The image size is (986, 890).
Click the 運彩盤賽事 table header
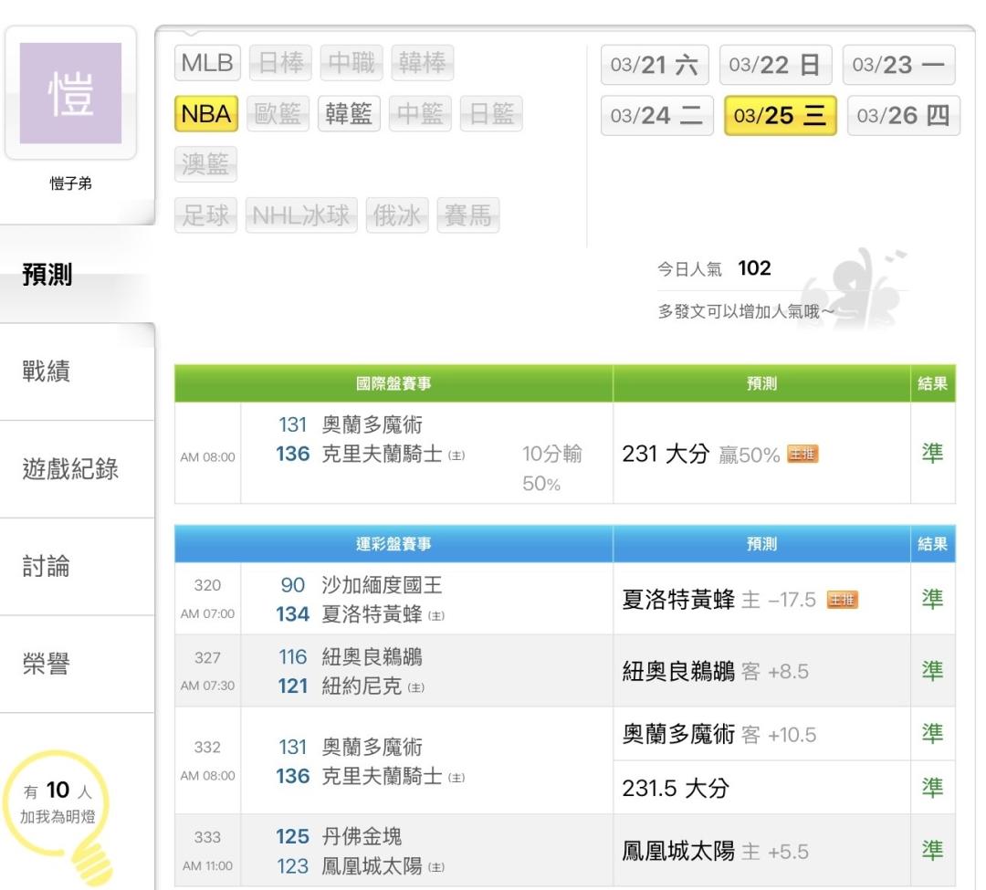(393, 544)
